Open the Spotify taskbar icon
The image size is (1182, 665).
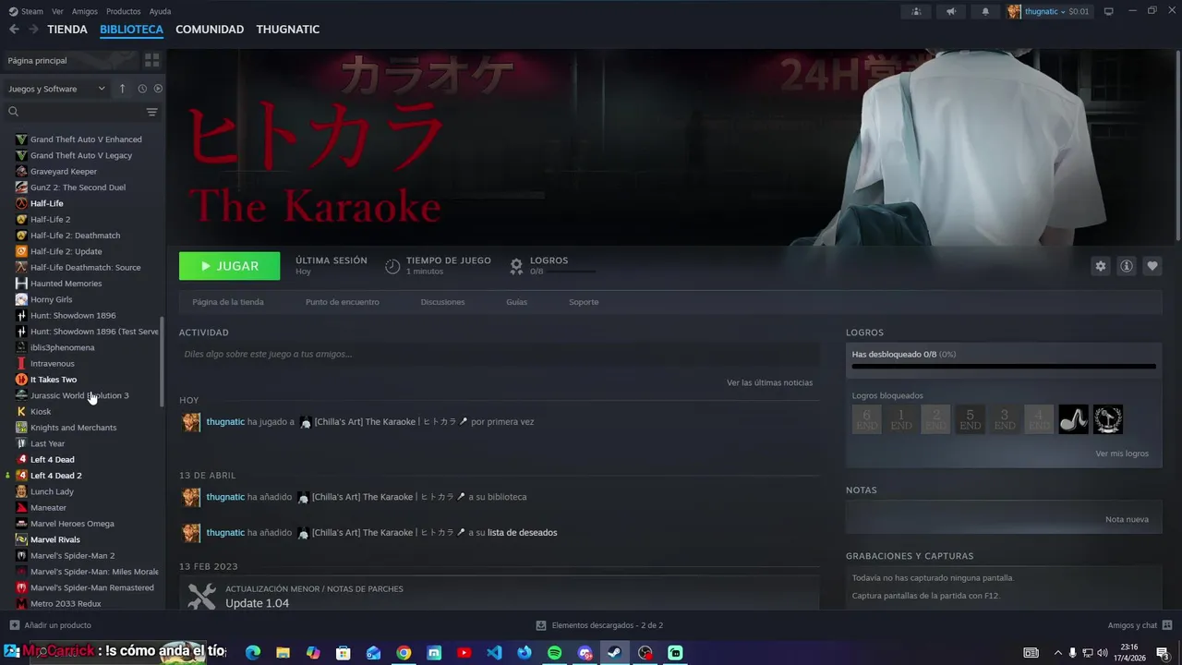(x=554, y=652)
